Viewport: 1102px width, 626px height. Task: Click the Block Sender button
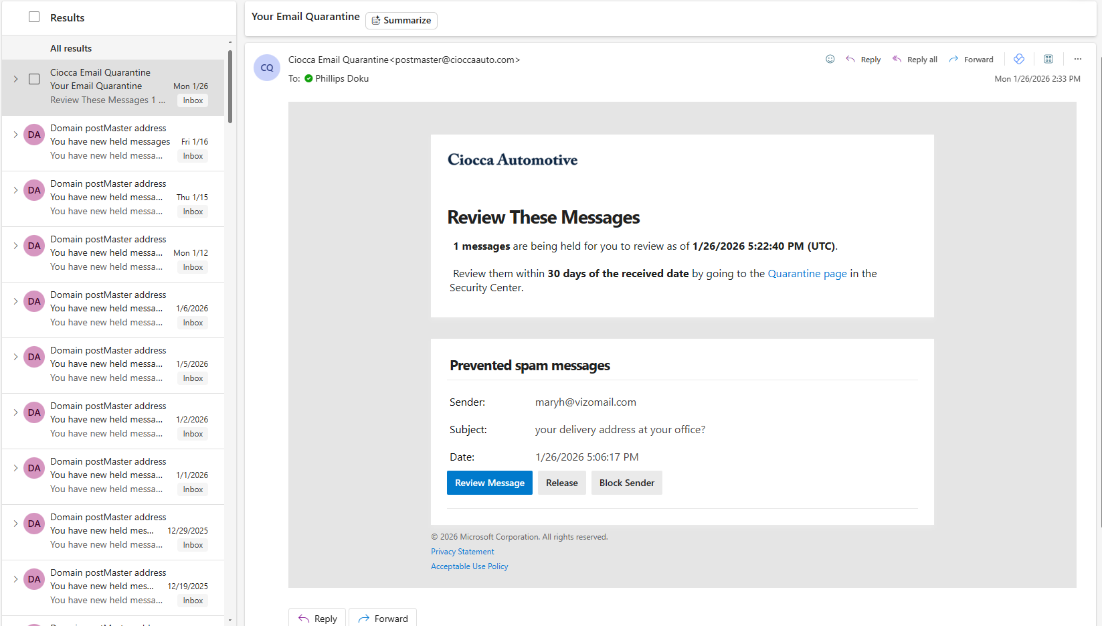(627, 483)
